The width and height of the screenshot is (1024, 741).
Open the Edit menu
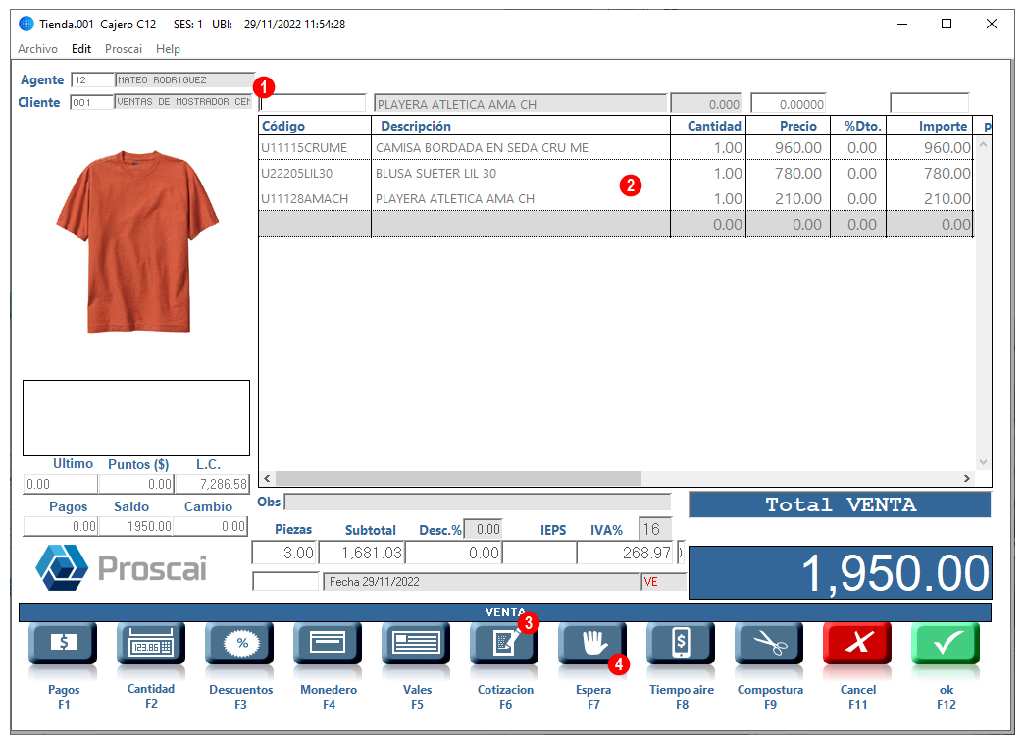point(81,49)
